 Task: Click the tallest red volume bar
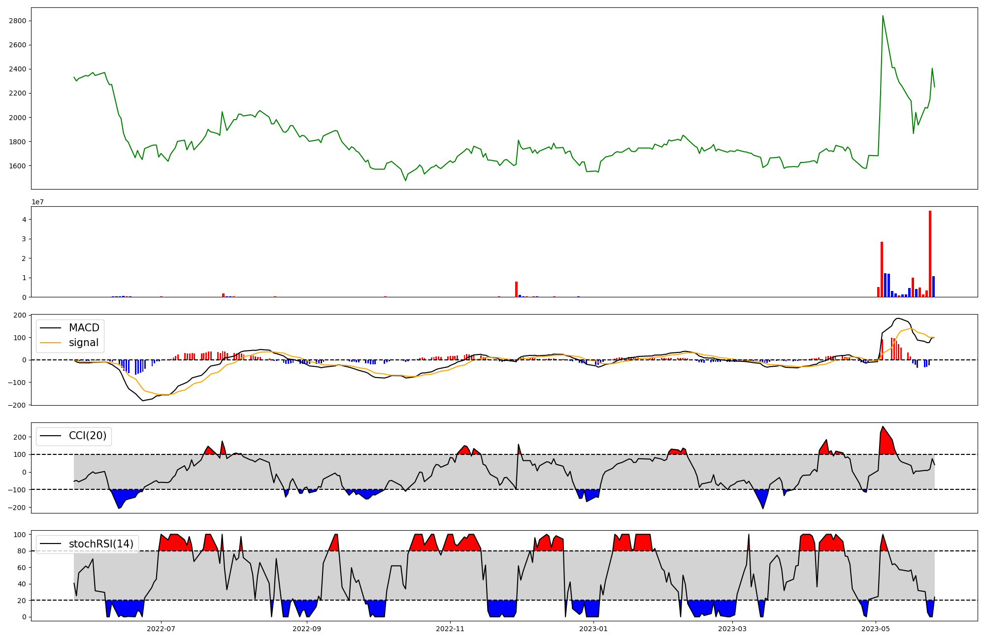click(x=930, y=254)
